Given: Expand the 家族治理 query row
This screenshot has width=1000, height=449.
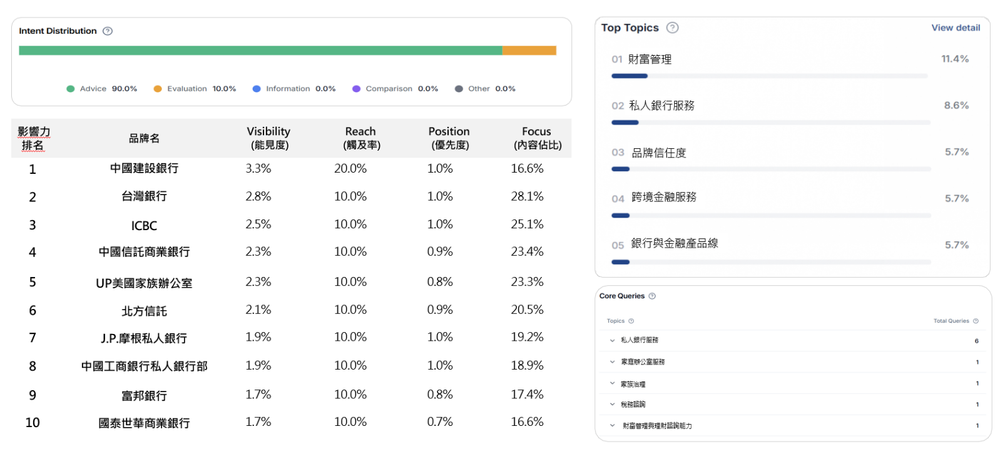Looking at the screenshot, I should click(x=612, y=384).
